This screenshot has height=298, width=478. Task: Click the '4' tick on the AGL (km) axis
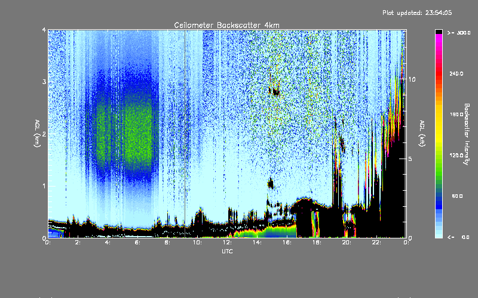44,30
